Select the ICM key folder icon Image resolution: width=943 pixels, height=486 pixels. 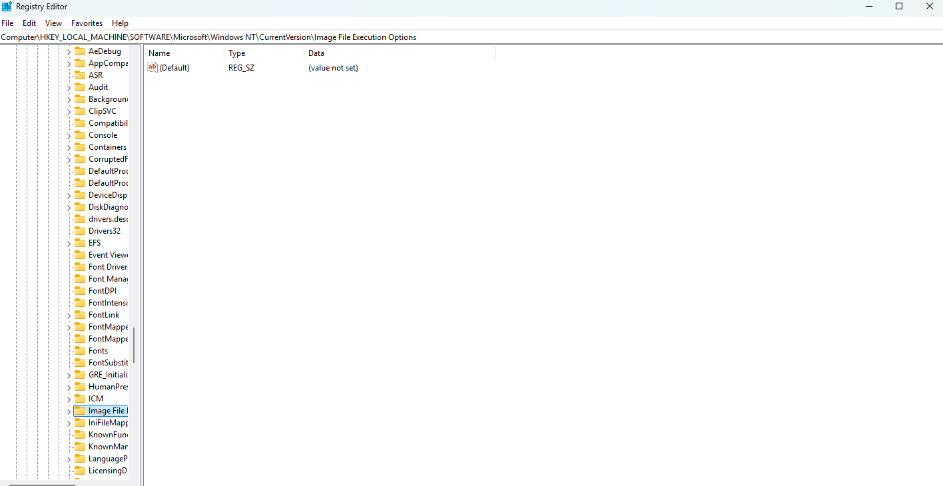coord(80,399)
